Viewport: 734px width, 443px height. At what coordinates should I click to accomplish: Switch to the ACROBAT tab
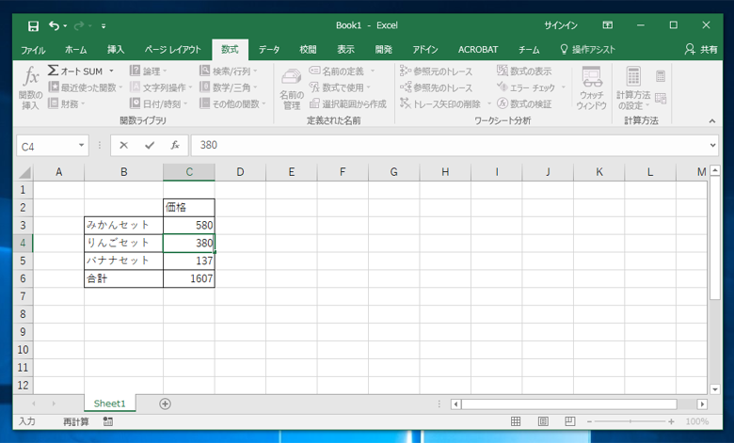coord(478,50)
